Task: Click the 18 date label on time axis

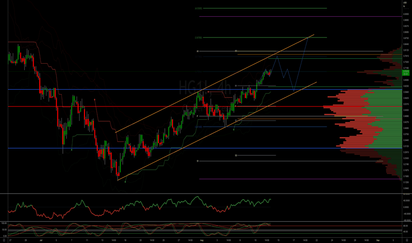Action: (x=126, y=240)
